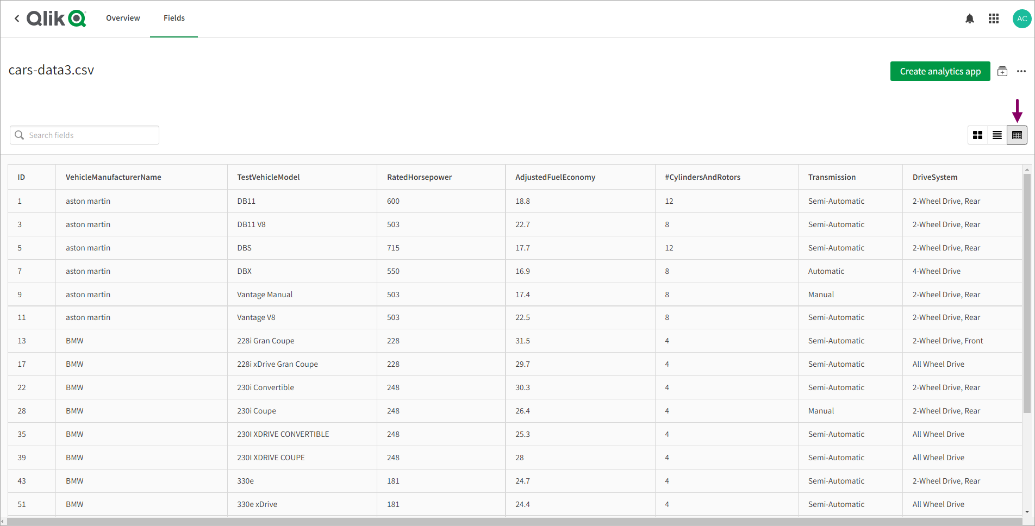Screen dimensions: 1035x526
Task: Click the search magnifier icon
Action: pyautogui.click(x=20, y=135)
